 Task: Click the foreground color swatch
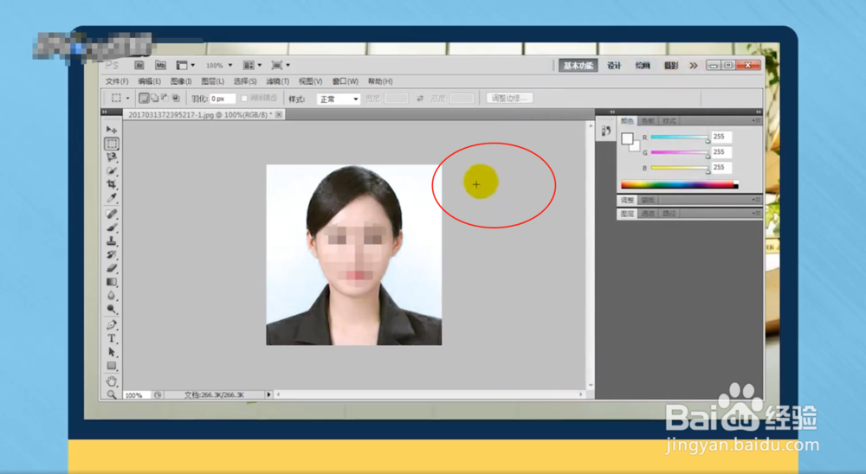627,138
